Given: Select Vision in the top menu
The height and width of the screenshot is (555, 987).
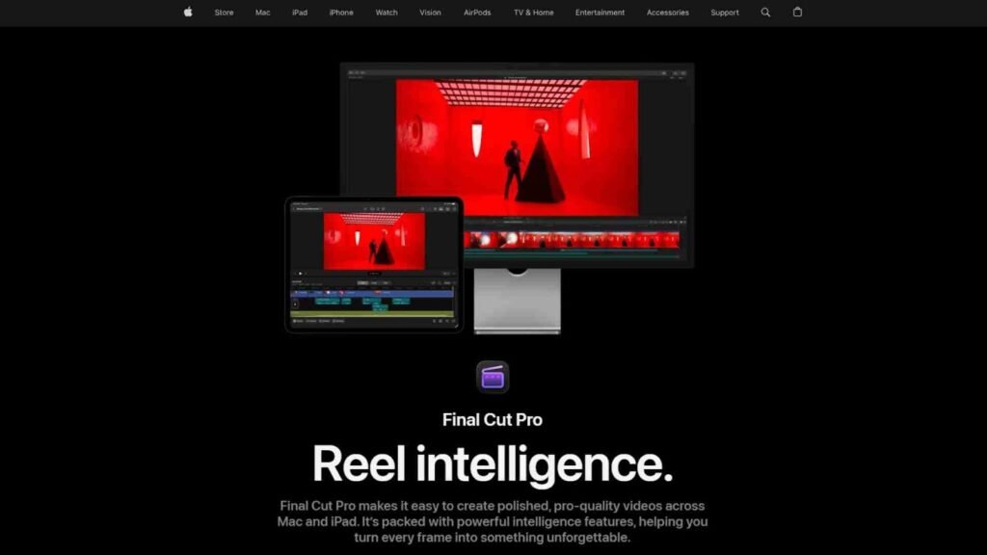Looking at the screenshot, I should pyautogui.click(x=430, y=13).
